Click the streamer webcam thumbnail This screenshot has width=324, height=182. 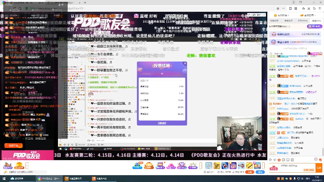click(239, 133)
